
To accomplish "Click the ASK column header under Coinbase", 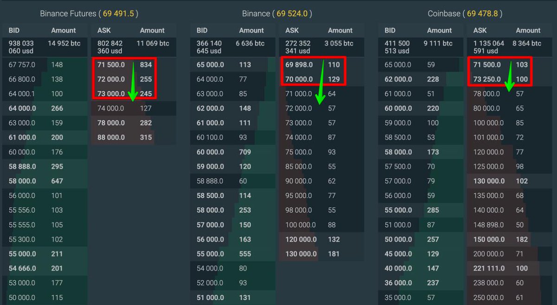I will (480, 30).
